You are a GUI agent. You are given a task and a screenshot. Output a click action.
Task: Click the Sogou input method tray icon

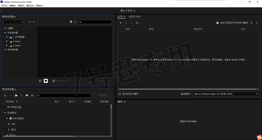[x=259, y=137]
